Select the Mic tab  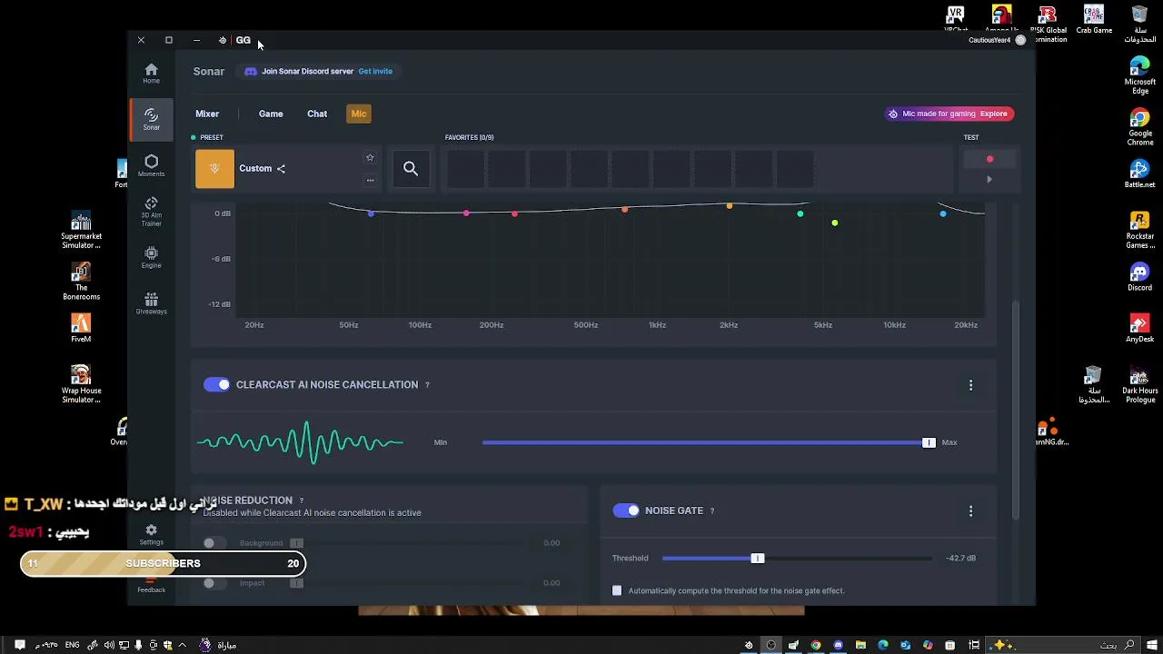pyautogui.click(x=359, y=114)
